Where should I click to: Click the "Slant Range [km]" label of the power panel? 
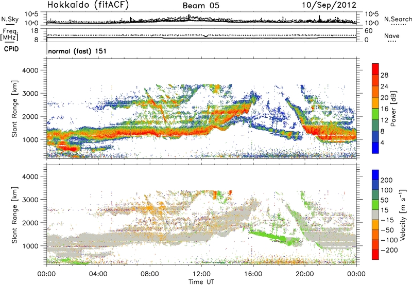14,109
